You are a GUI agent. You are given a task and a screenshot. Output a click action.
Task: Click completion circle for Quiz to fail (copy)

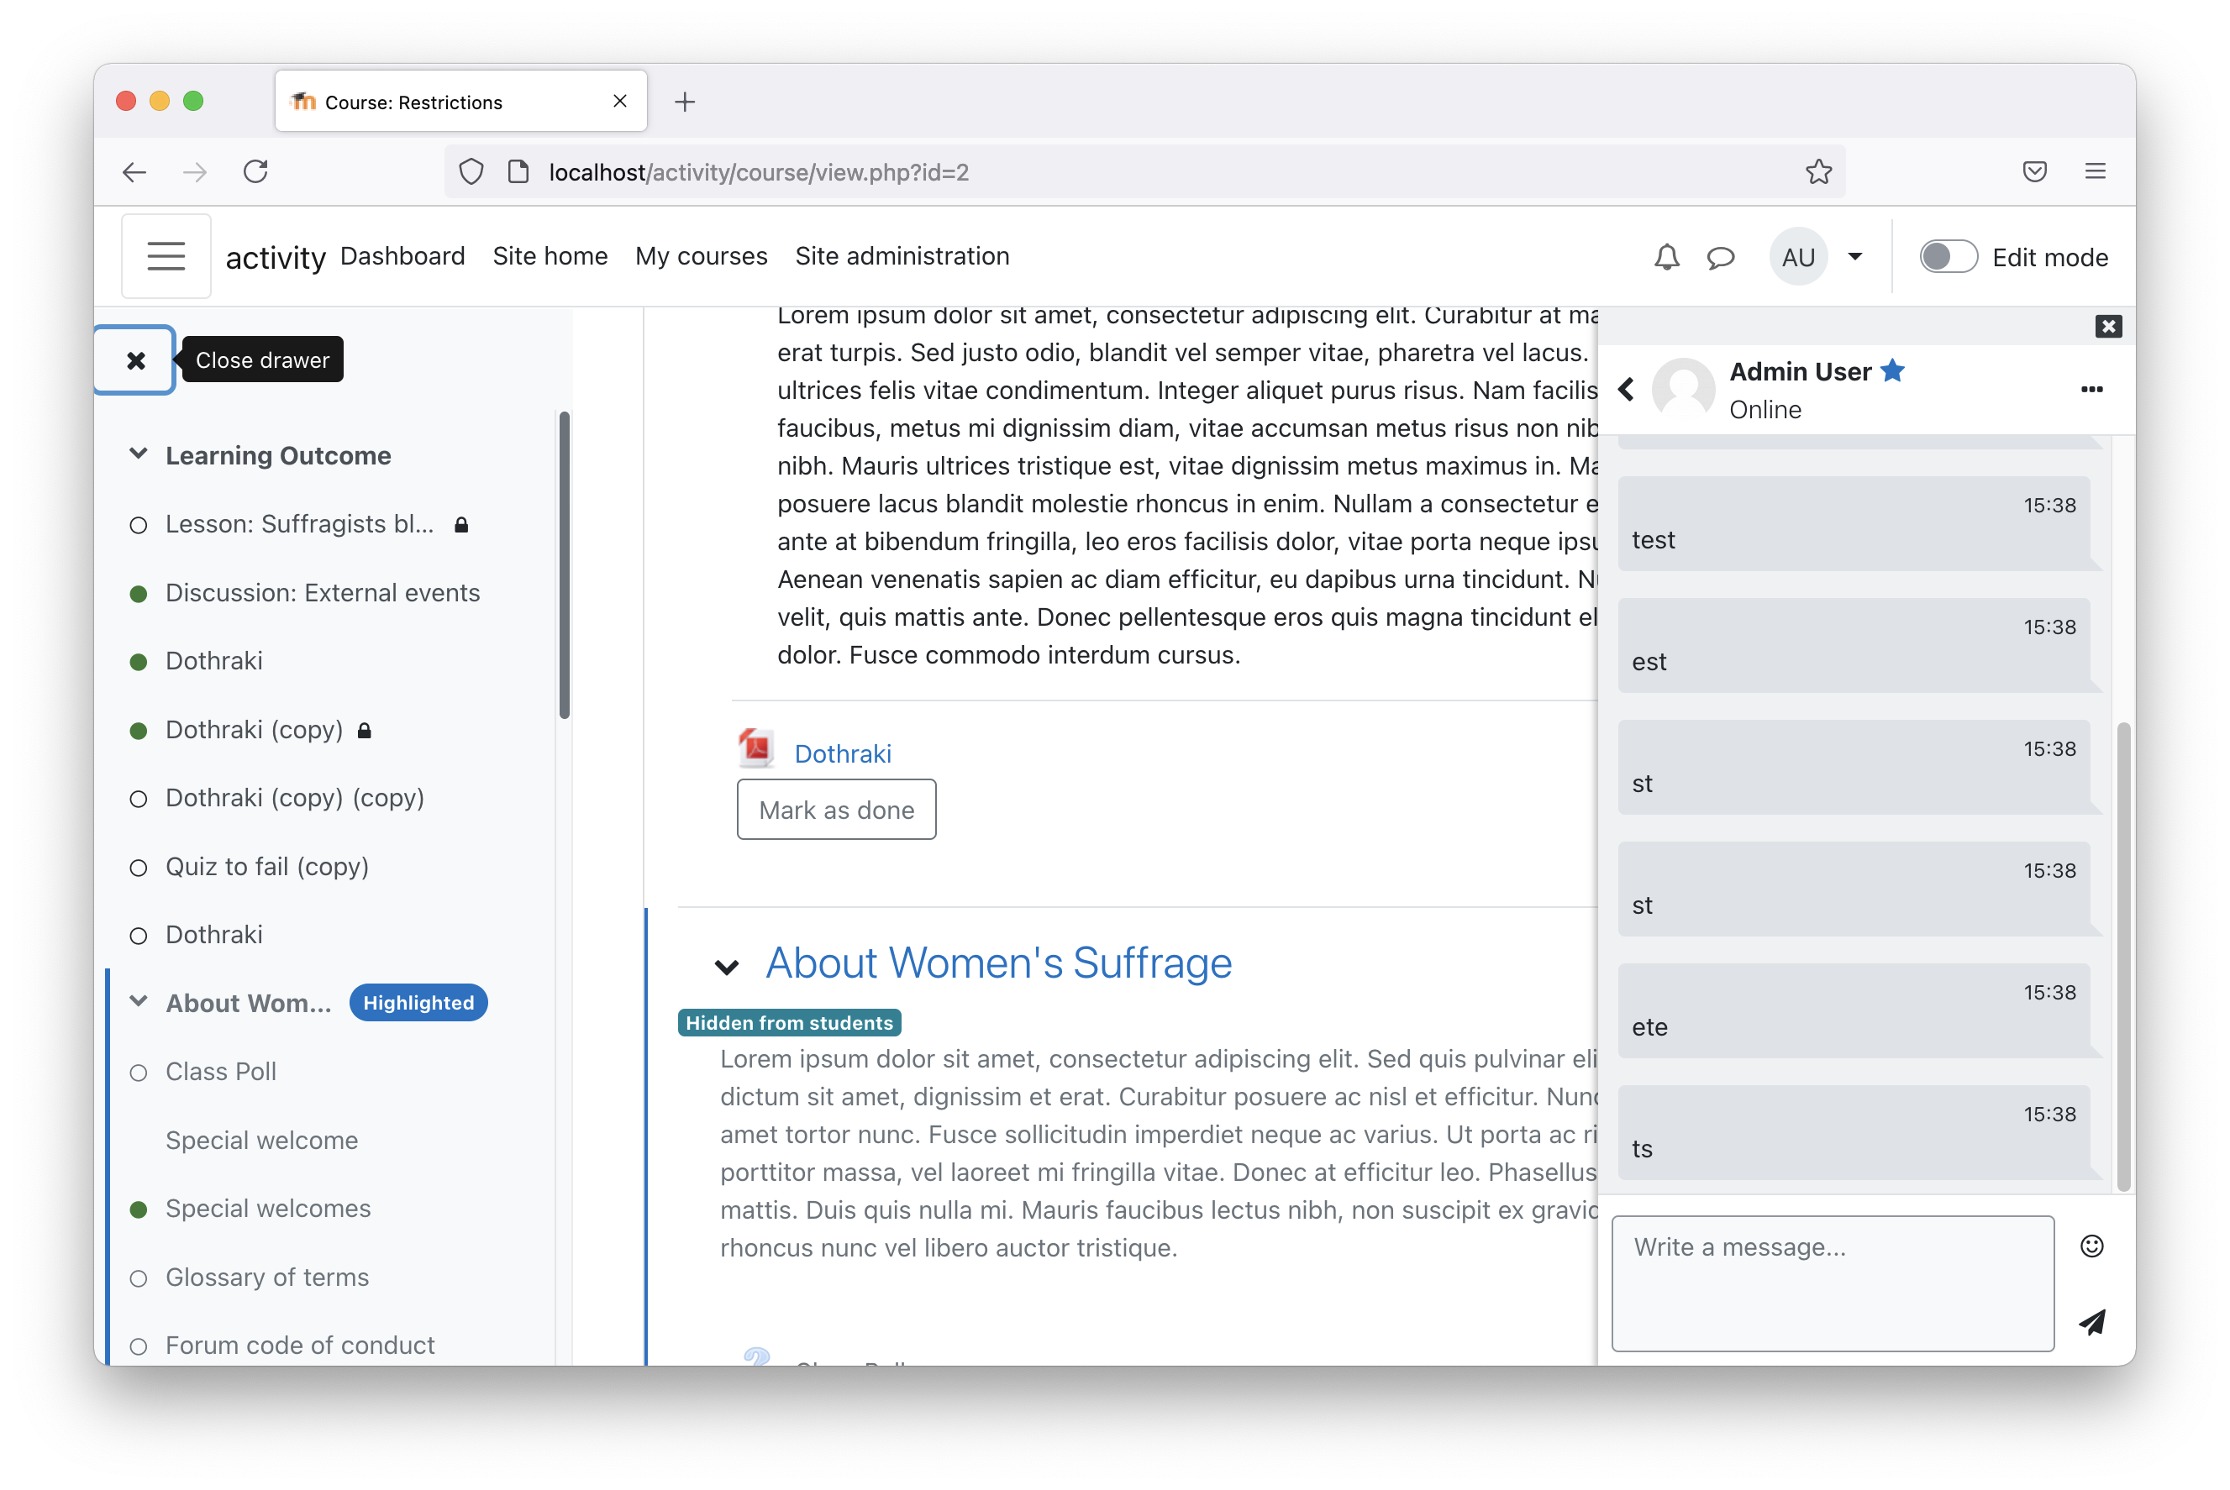click(x=139, y=868)
